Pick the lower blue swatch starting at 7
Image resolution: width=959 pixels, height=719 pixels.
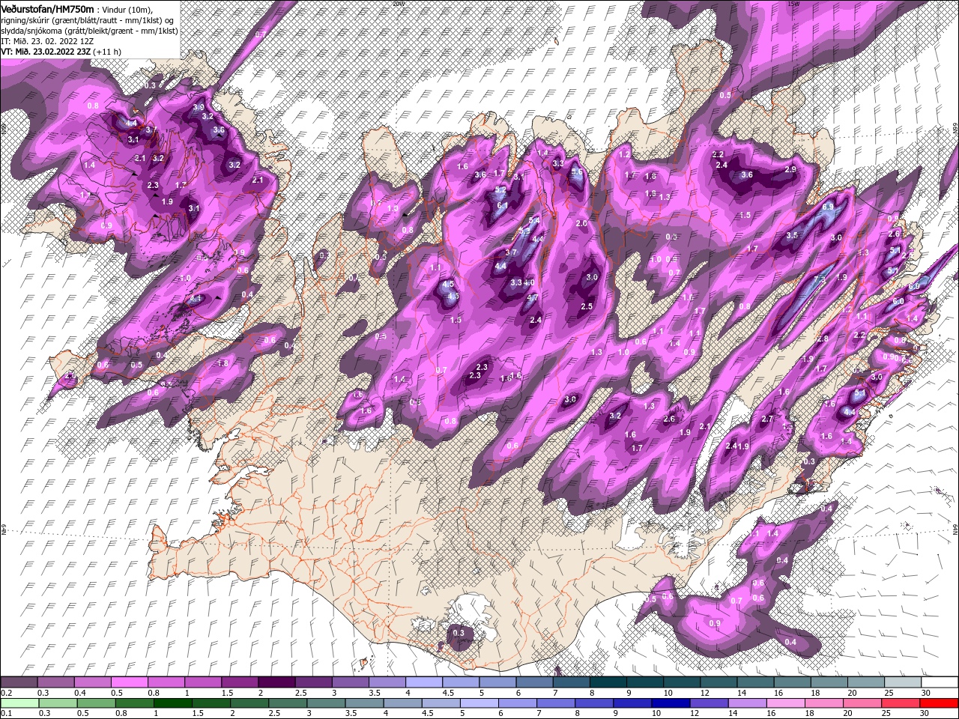(x=555, y=703)
